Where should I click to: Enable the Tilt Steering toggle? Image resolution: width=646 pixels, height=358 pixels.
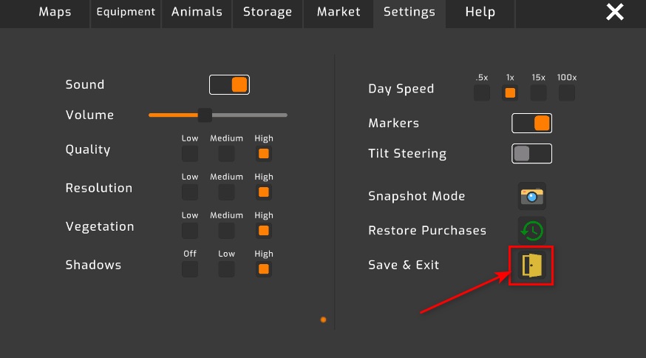[x=531, y=154]
